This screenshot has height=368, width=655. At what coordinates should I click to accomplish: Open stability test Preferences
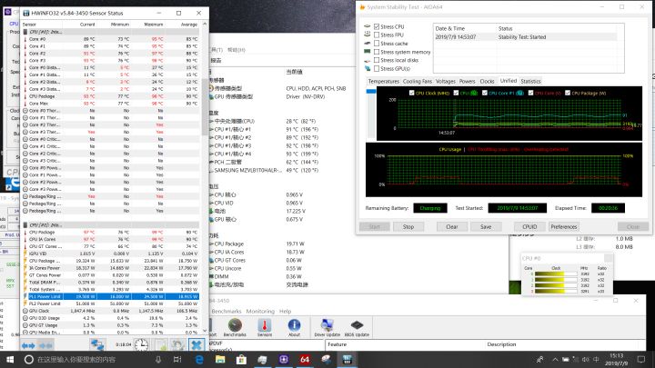click(x=563, y=226)
